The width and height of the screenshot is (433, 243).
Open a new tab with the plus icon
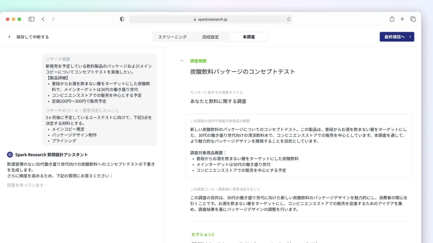[x=402, y=19]
